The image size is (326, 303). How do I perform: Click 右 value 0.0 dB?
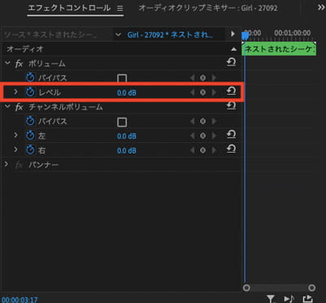point(127,150)
